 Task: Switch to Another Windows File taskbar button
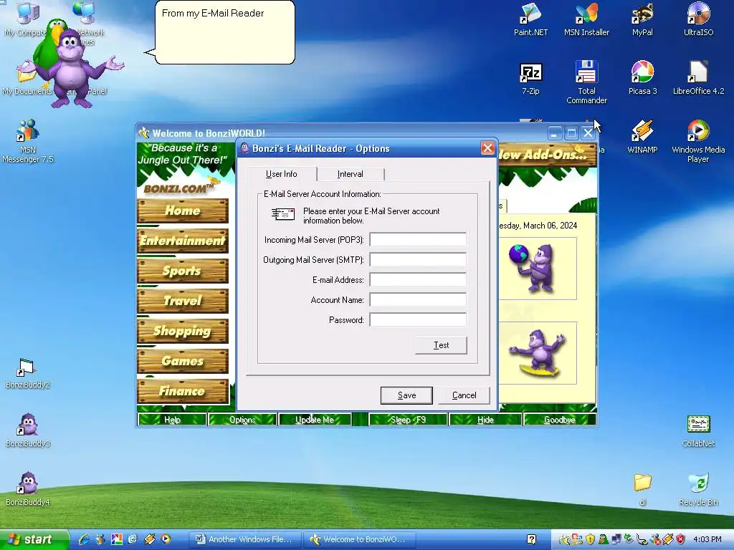(x=245, y=539)
